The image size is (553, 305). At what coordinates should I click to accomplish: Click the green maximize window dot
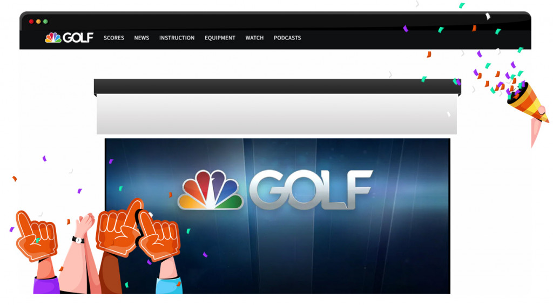(x=45, y=22)
